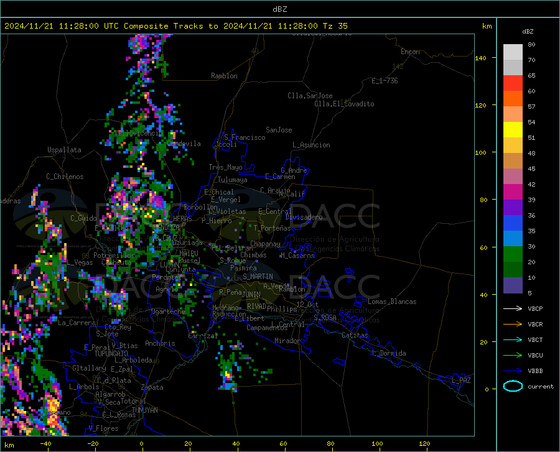560x452 pixels.
Task: Choose the bright yellow 51–54 dBZ swatch
Action: pos(513,130)
